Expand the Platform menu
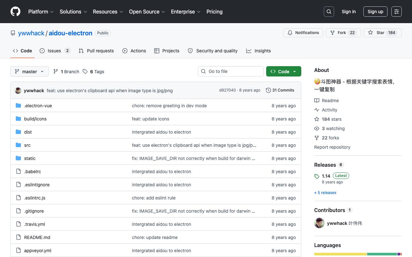The width and height of the screenshot is (412, 257). coord(41,12)
